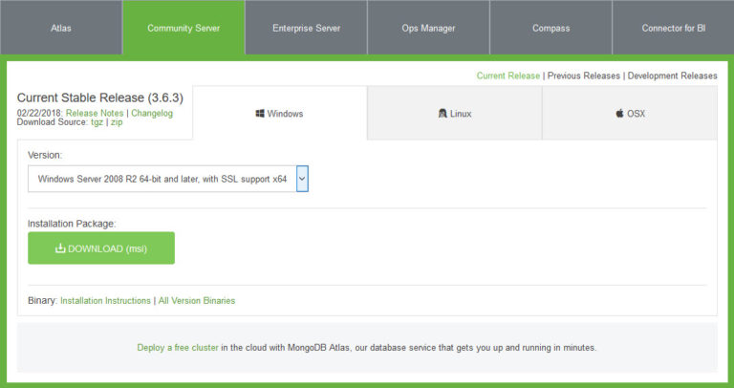Screen dimensions: 734x388
Task: Click the download arrow icon on green button
Action: coord(60,248)
